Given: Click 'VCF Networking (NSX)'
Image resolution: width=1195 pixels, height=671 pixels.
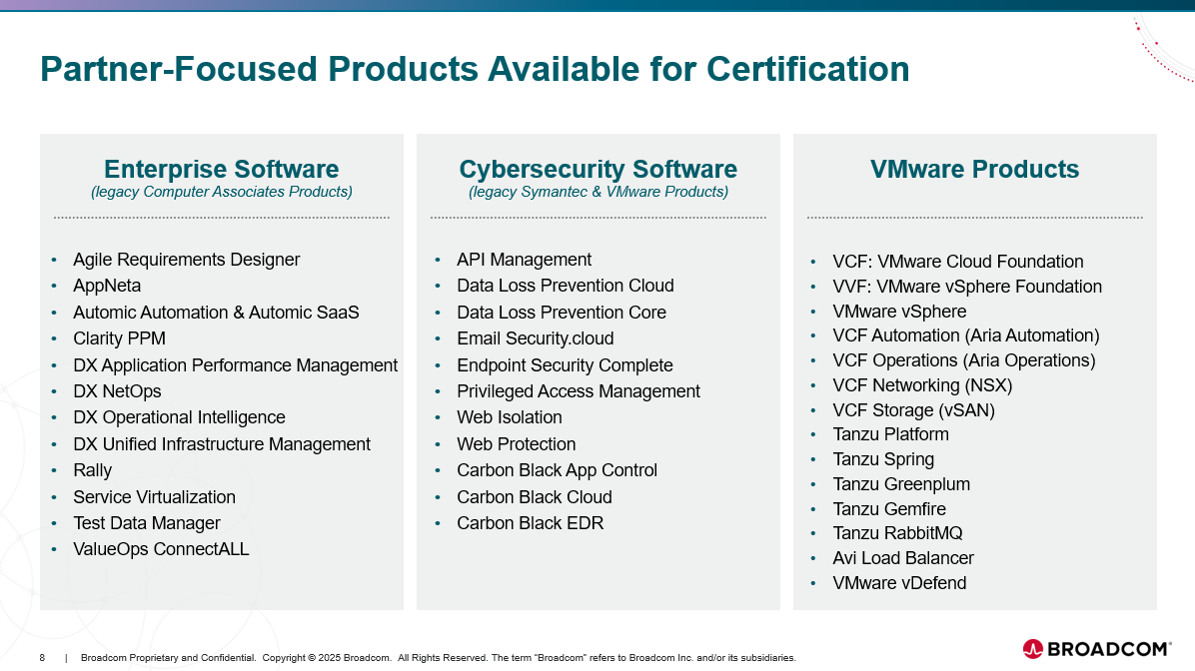Looking at the screenshot, I should [922, 385].
